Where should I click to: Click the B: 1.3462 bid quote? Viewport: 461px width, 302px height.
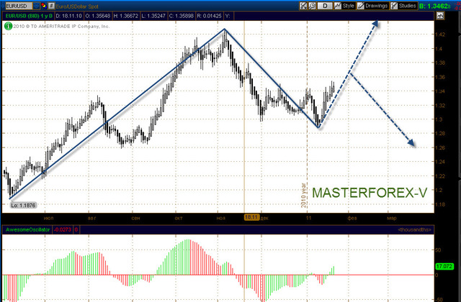(434, 6)
